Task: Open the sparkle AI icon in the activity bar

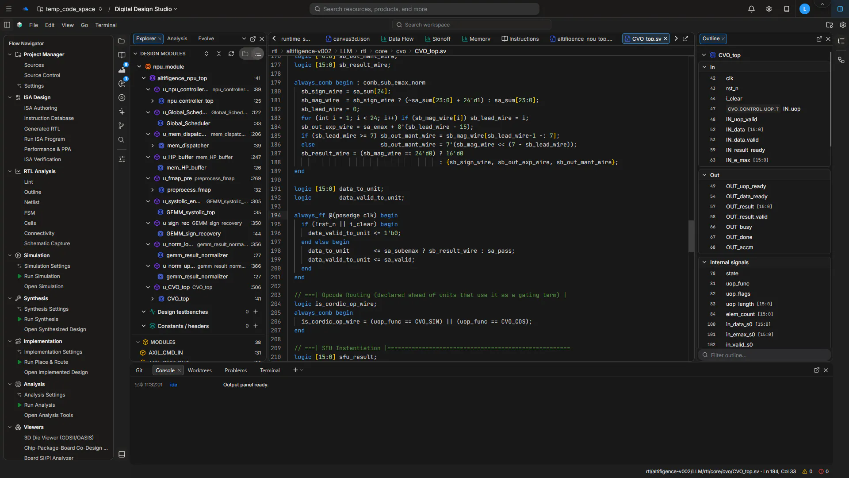Action: [x=122, y=112]
